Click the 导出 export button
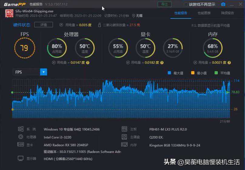The image size is (245, 170). coord(164,4)
